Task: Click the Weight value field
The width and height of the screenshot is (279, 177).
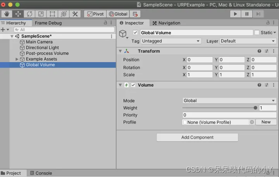Action: [268, 108]
